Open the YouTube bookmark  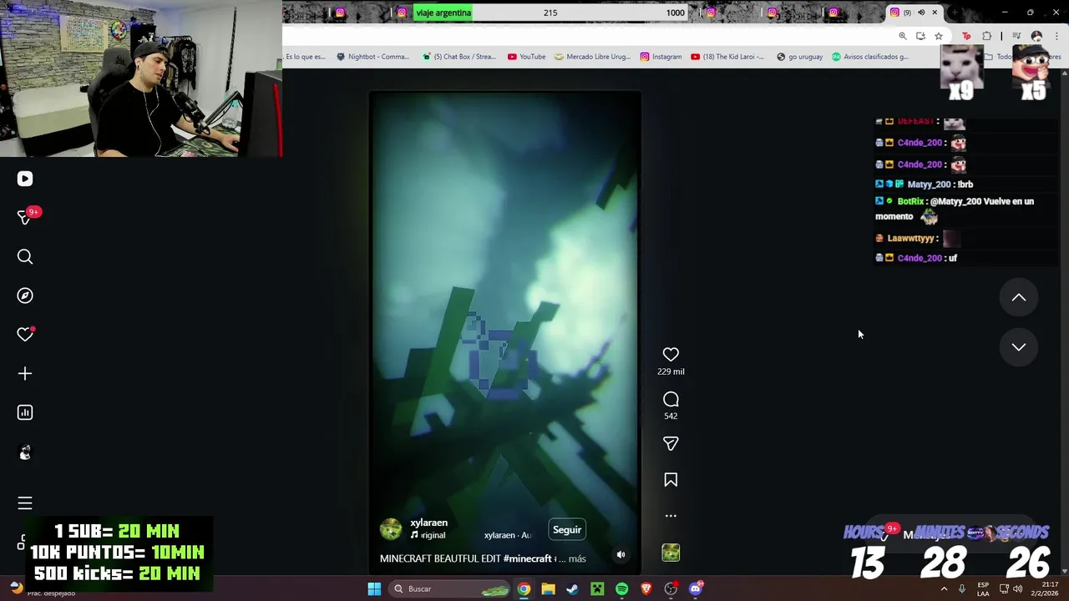[x=526, y=57]
